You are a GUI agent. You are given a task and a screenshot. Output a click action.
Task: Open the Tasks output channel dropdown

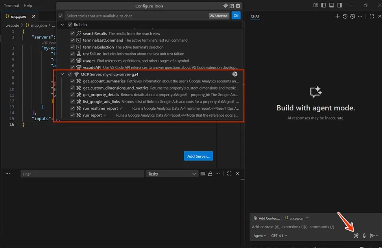(x=172, y=174)
